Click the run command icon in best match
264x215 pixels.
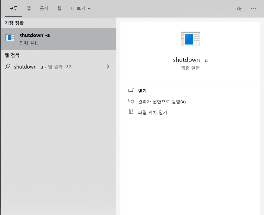tap(10, 37)
